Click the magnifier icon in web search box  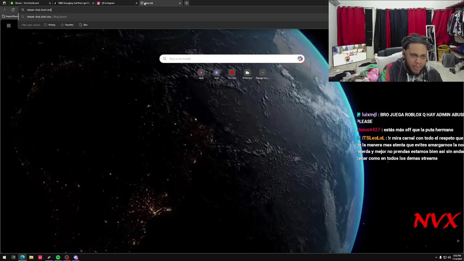point(165,59)
